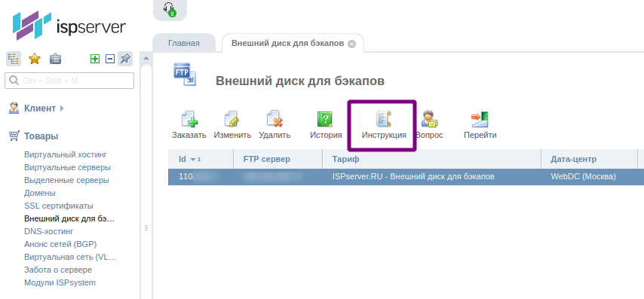This screenshot has width=644, height=299.
Task: Open Виртуальные серверы in the menu
Action: pos(67,167)
